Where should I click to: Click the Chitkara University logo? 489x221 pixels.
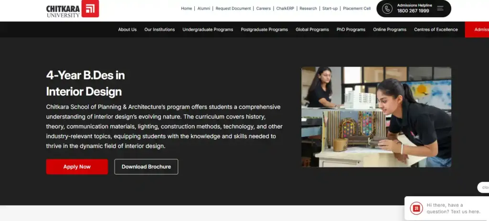point(72,10)
